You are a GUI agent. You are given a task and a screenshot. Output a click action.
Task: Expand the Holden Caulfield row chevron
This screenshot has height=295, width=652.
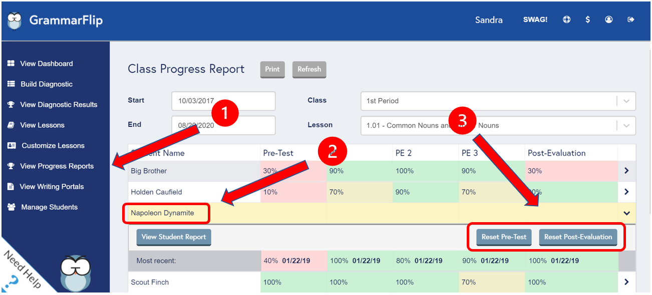[626, 192]
